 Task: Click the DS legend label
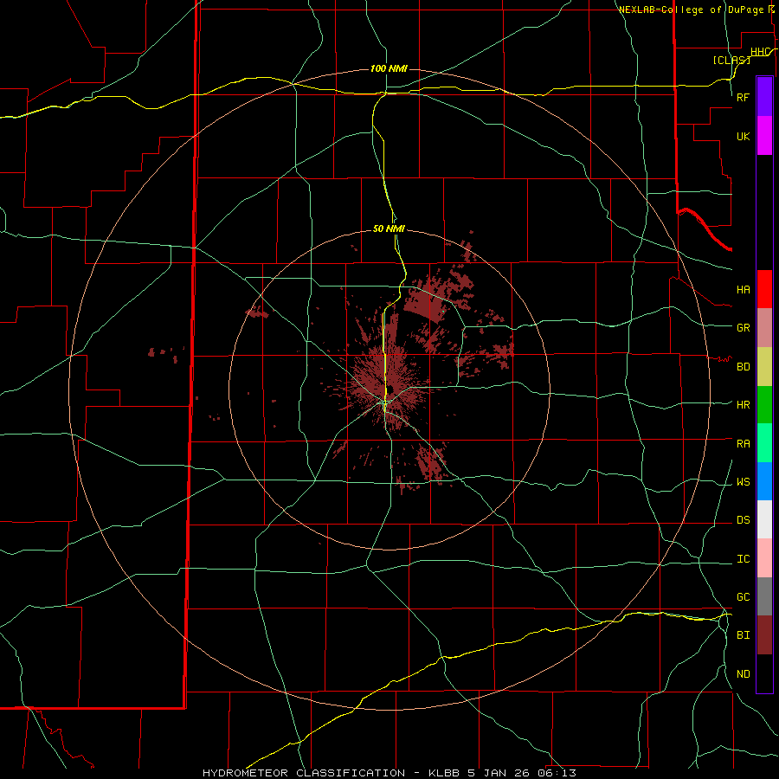click(x=743, y=520)
